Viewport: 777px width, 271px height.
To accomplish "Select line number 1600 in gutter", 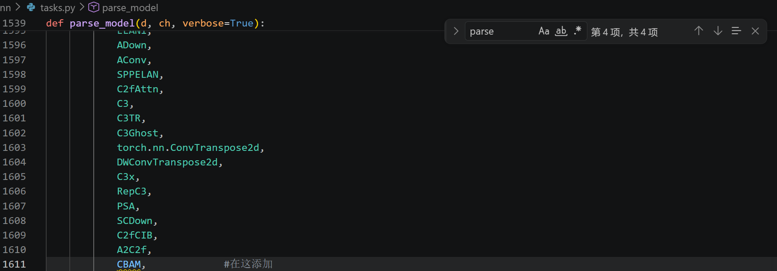I will click(14, 103).
